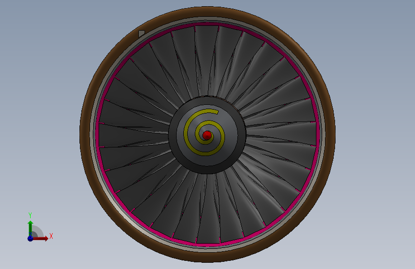
Task: Select the dark outer hub ring around the spinner
Action: tap(173, 135)
